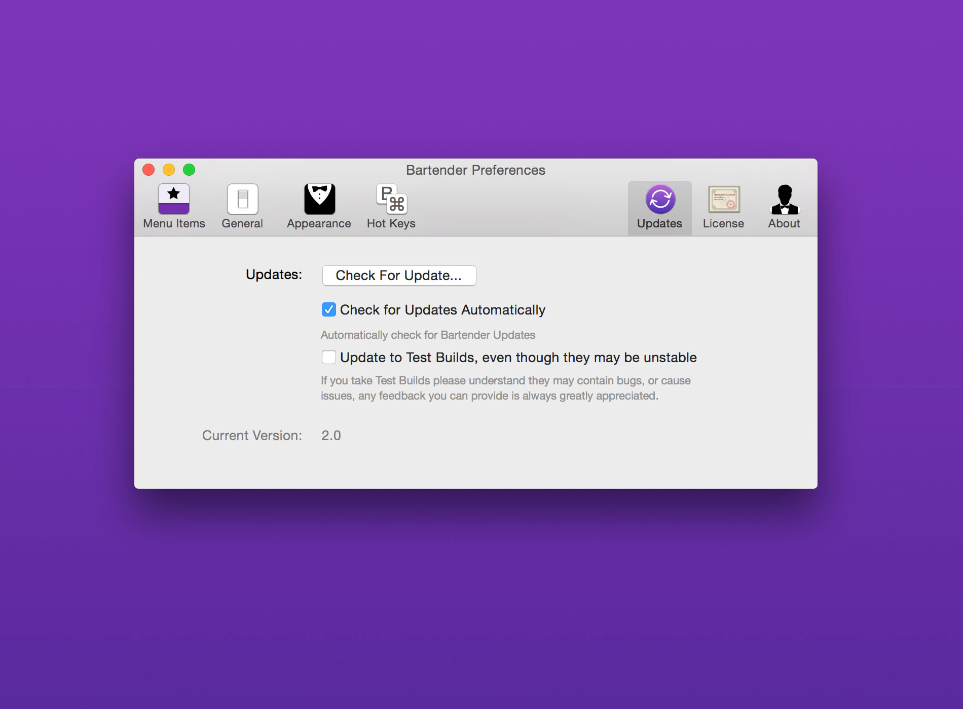Image resolution: width=963 pixels, height=709 pixels.
Task: Open the License certificate pane
Action: coord(724,207)
